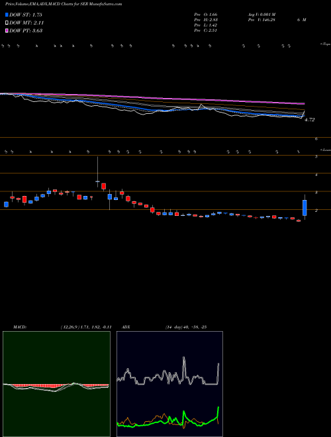Viewport: 331px width, 437px height.
Task: Click price axis label 4
Action: 316,175
